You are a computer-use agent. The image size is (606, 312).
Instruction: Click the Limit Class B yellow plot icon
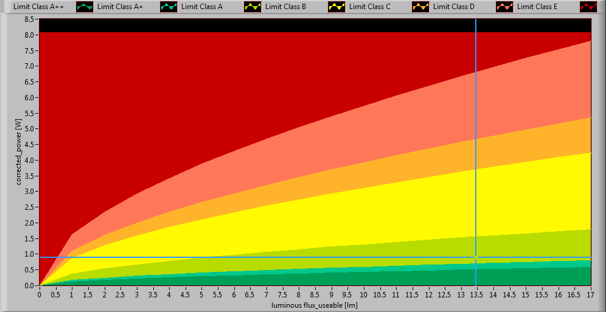pos(337,7)
